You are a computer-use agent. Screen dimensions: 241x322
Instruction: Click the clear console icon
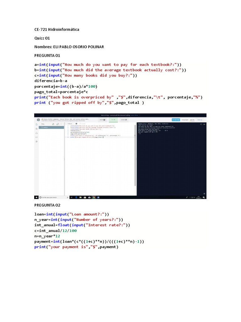(x=204, y=124)
